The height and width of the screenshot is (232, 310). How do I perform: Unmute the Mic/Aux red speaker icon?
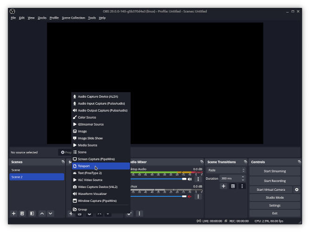point(190,196)
